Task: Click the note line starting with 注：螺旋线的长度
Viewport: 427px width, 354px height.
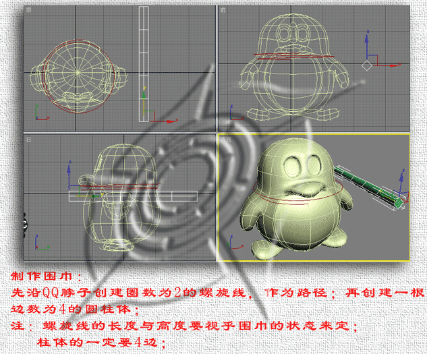Action: point(183,326)
